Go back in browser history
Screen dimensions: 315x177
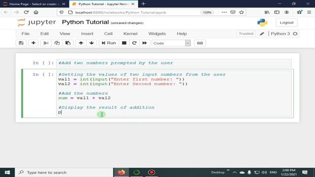point(6,12)
